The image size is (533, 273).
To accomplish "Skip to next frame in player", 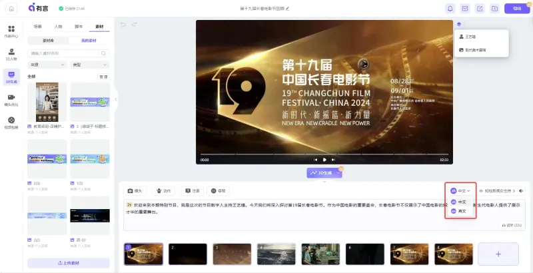I will pyautogui.click(x=333, y=160).
